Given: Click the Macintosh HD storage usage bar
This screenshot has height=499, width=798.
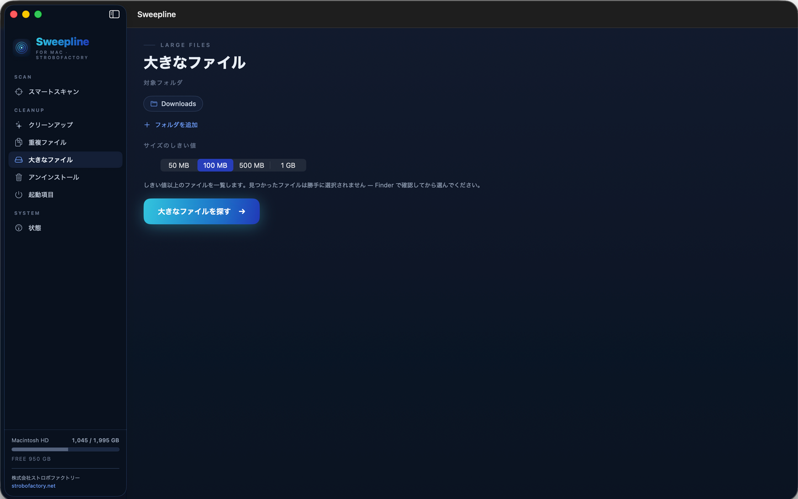Looking at the screenshot, I should (66, 449).
